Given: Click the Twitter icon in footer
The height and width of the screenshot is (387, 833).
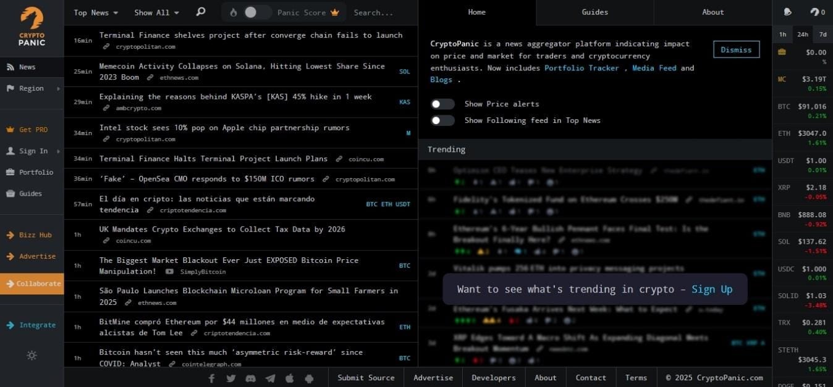Looking at the screenshot, I should pyautogui.click(x=230, y=378).
